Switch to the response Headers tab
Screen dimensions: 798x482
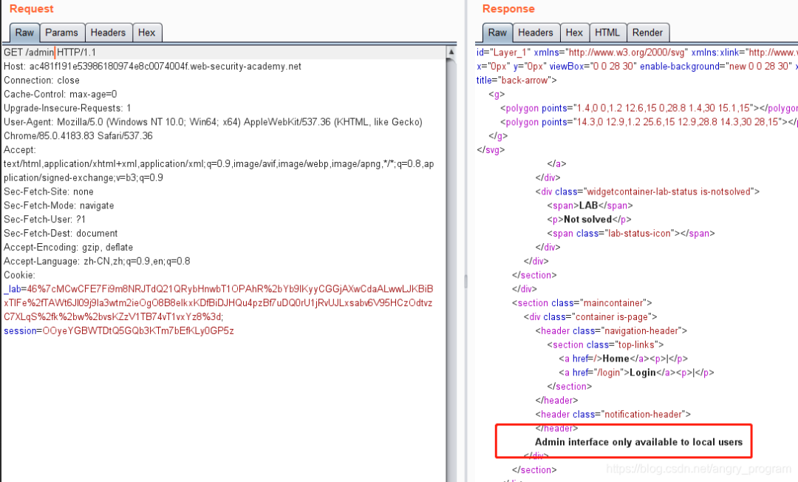click(535, 33)
